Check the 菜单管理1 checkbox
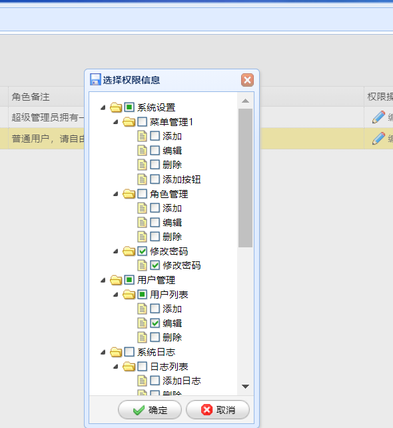 142,122
